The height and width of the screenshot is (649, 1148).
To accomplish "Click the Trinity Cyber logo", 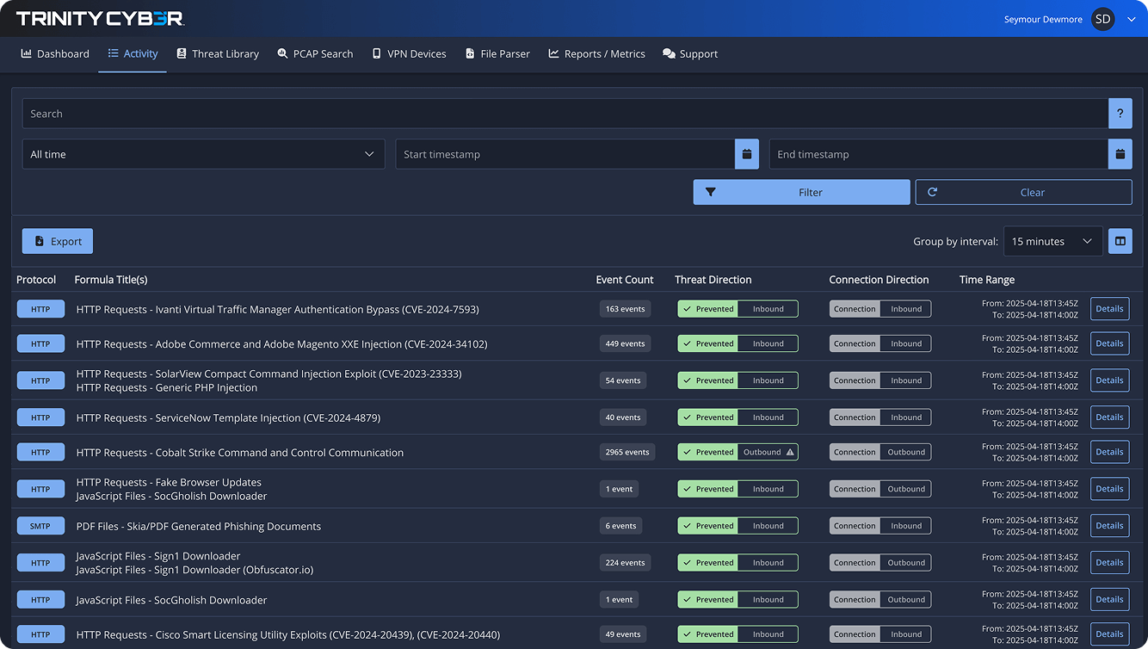I will click(x=100, y=18).
